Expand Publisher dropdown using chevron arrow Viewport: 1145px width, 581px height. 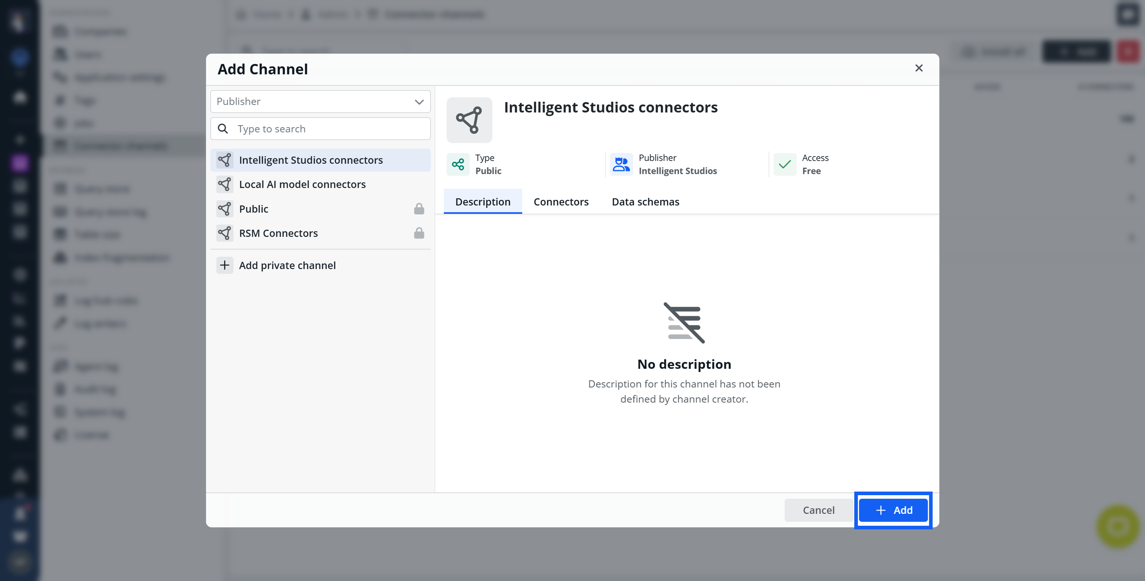pos(419,102)
